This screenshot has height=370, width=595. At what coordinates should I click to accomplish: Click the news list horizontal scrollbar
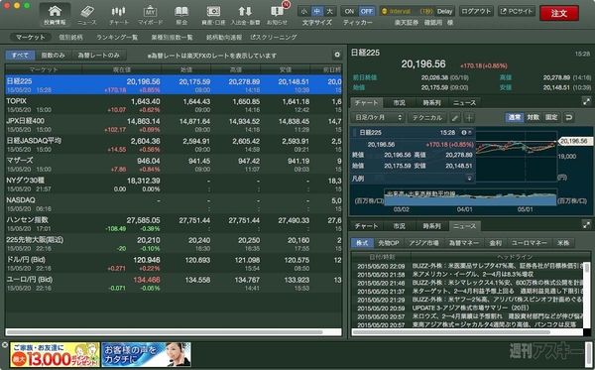451,332
